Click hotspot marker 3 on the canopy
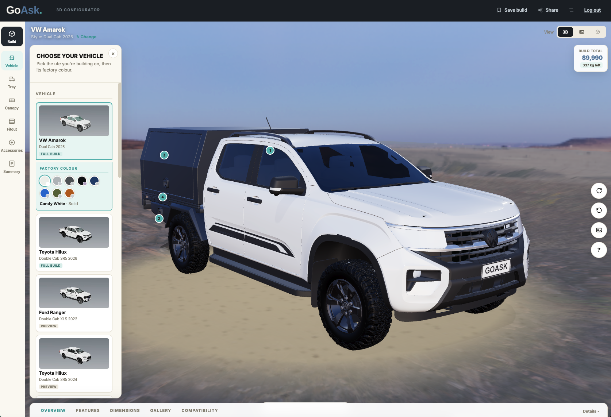The width and height of the screenshot is (611, 417). click(x=164, y=155)
